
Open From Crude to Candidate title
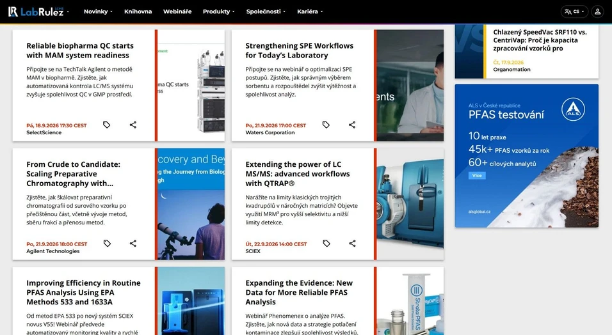[74, 173]
